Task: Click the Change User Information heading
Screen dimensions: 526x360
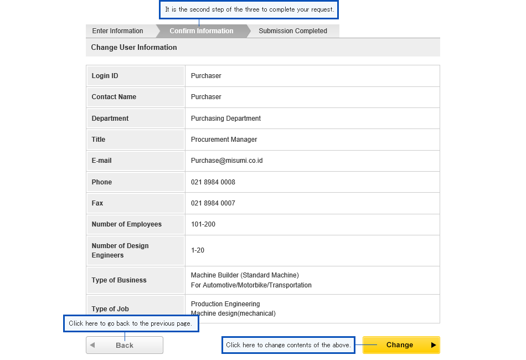Action: (x=134, y=47)
